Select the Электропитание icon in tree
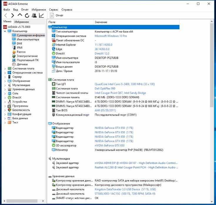The width and height of the screenshot is (216, 205). click(x=14, y=56)
